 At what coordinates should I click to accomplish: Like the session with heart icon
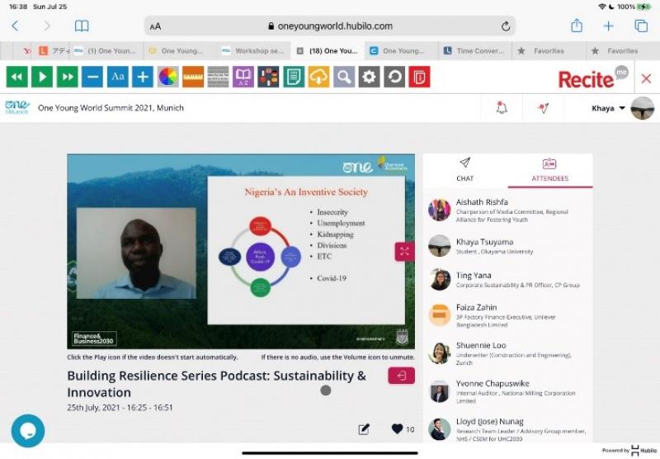coord(398,428)
